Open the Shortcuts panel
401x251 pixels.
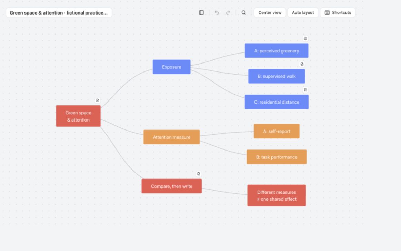point(338,12)
